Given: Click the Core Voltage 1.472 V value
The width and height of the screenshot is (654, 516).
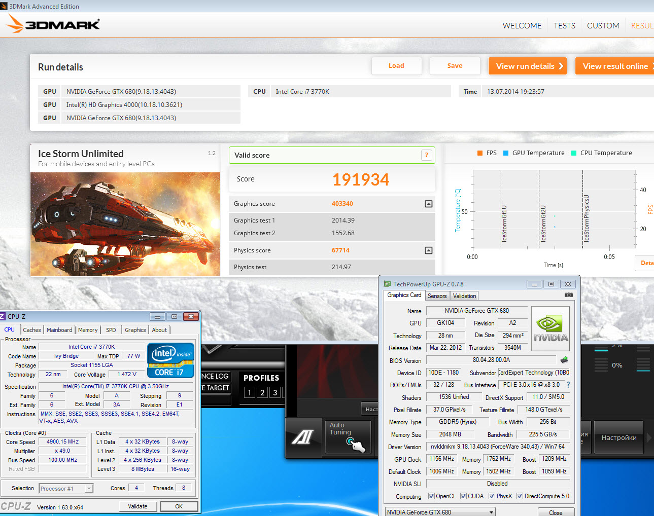Looking at the screenshot, I should 127,374.
